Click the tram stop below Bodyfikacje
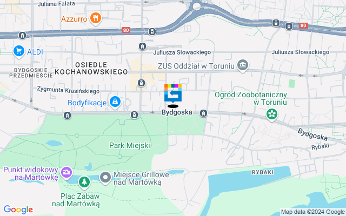The width and height of the screenshot is (346, 216). tap(134, 114)
